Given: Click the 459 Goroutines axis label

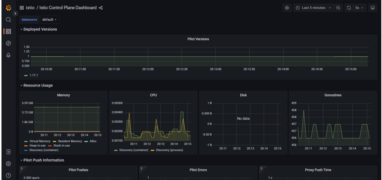Looking at the screenshot, I should (294, 103).
